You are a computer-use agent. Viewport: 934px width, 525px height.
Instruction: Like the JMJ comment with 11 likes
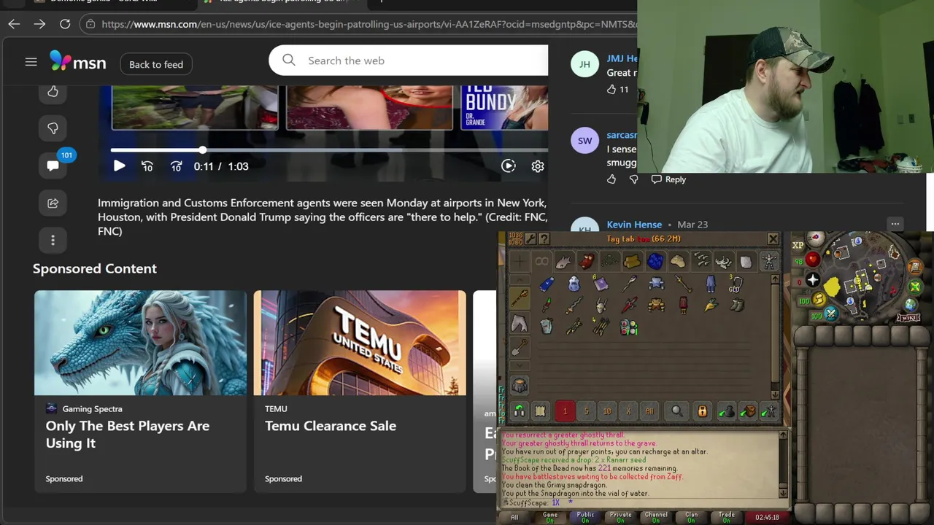tap(611, 89)
